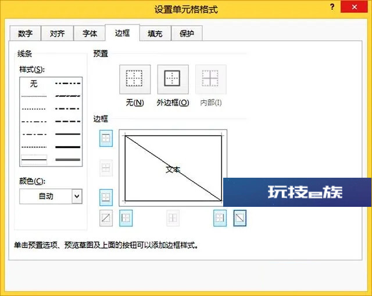Go to the 保护 tab
Viewport: 372px width, 296px height.
pyautogui.click(x=187, y=33)
